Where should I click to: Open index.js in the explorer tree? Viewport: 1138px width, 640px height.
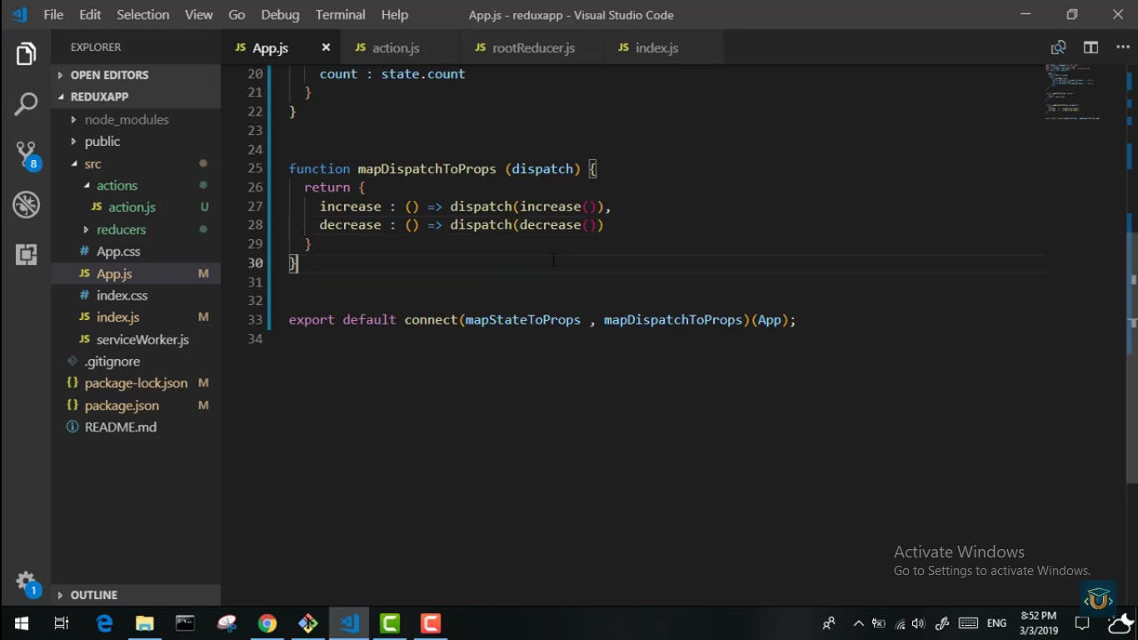(117, 317)
